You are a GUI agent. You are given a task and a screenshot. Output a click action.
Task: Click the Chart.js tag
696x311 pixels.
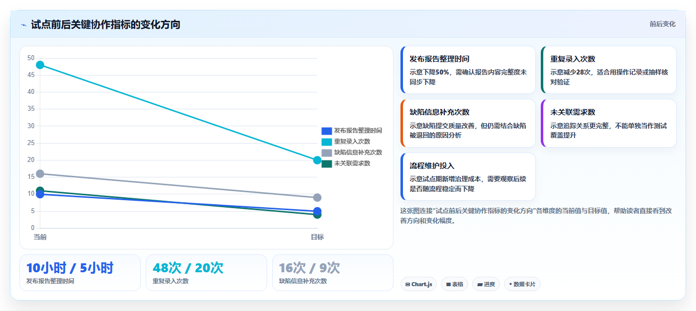pos(418,284)
